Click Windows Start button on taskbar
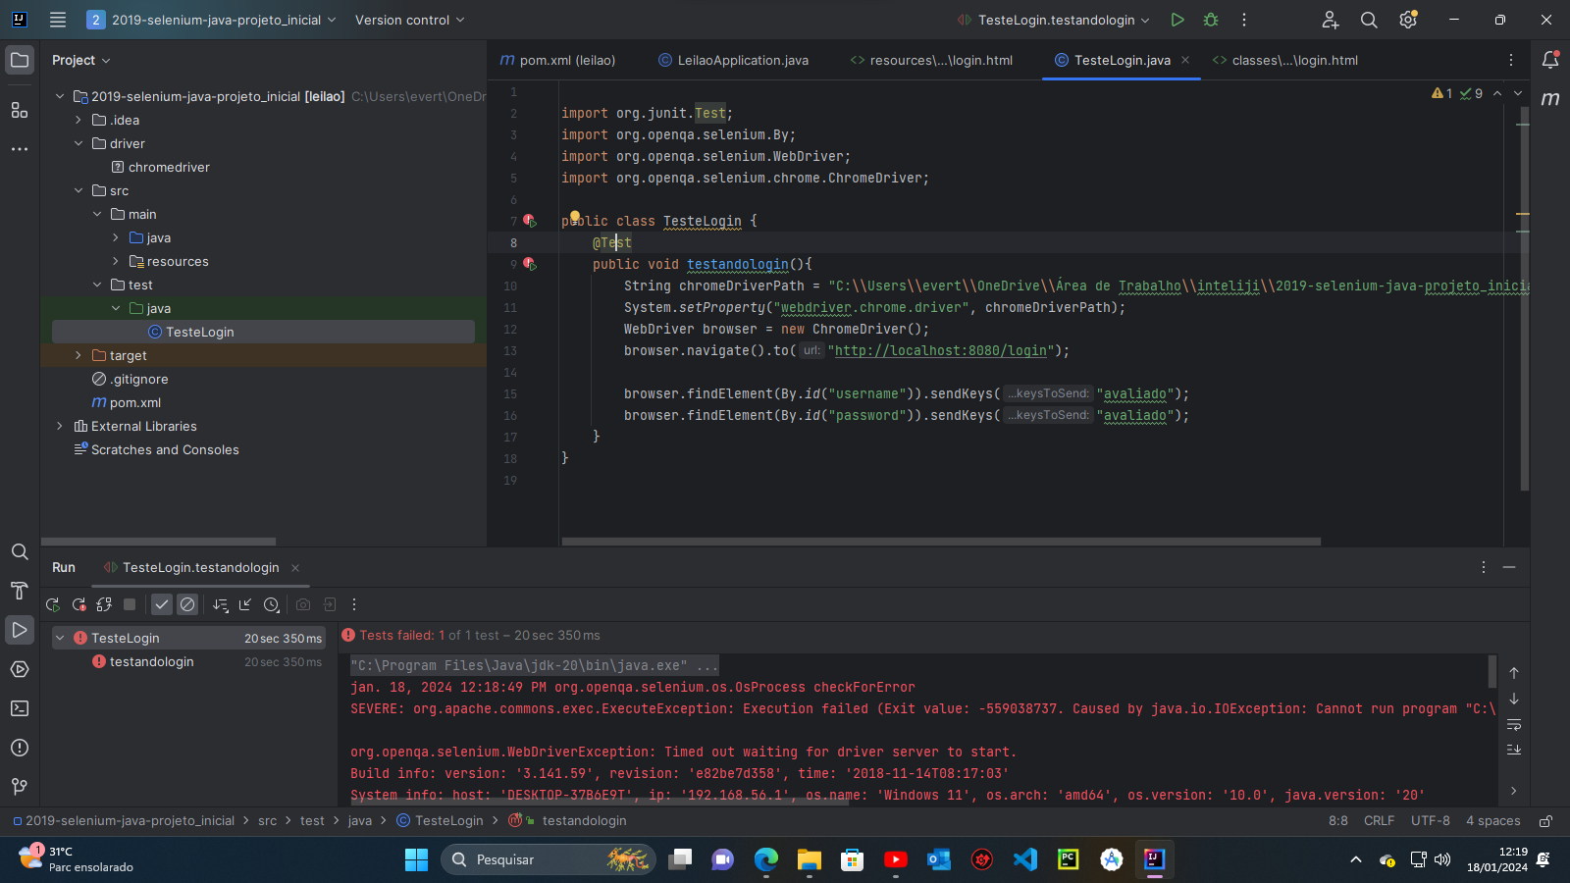 pyautogui.click(x=416, y=859)
